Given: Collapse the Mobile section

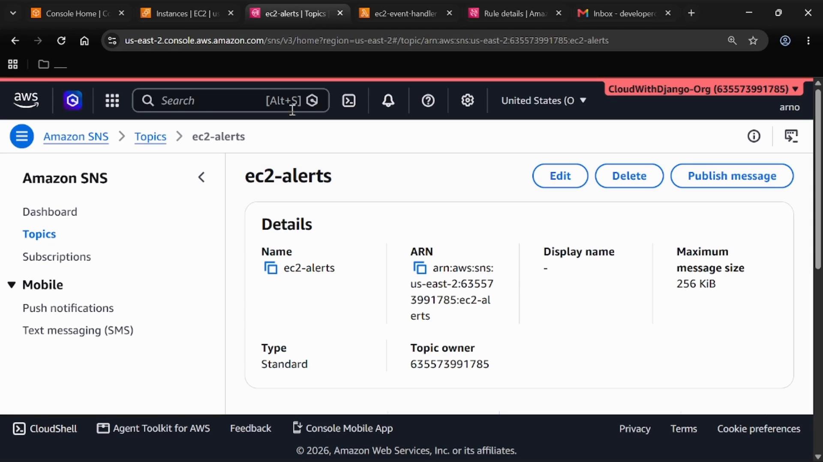Looking at the screenshot, I should tap(12, 285).
